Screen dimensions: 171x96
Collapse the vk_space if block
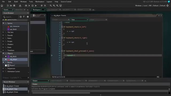tap(62, 51)
